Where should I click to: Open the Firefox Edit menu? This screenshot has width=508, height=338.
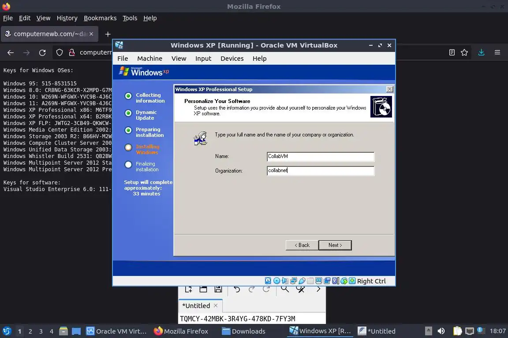pyautogui.click(x=25, y=18)
